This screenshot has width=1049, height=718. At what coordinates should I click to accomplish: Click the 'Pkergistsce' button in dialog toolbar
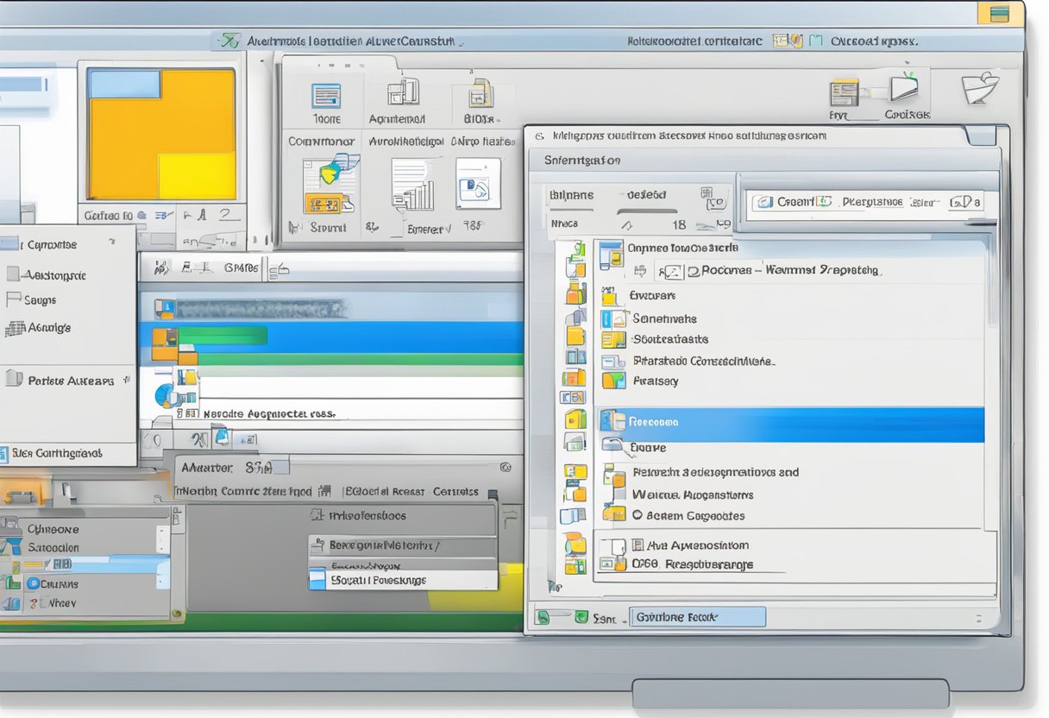point(871,202)
